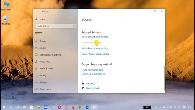Open Home in Settings sidebar
Screen dimensions: 195x110
pyautogui.click(x=42, y=19)
